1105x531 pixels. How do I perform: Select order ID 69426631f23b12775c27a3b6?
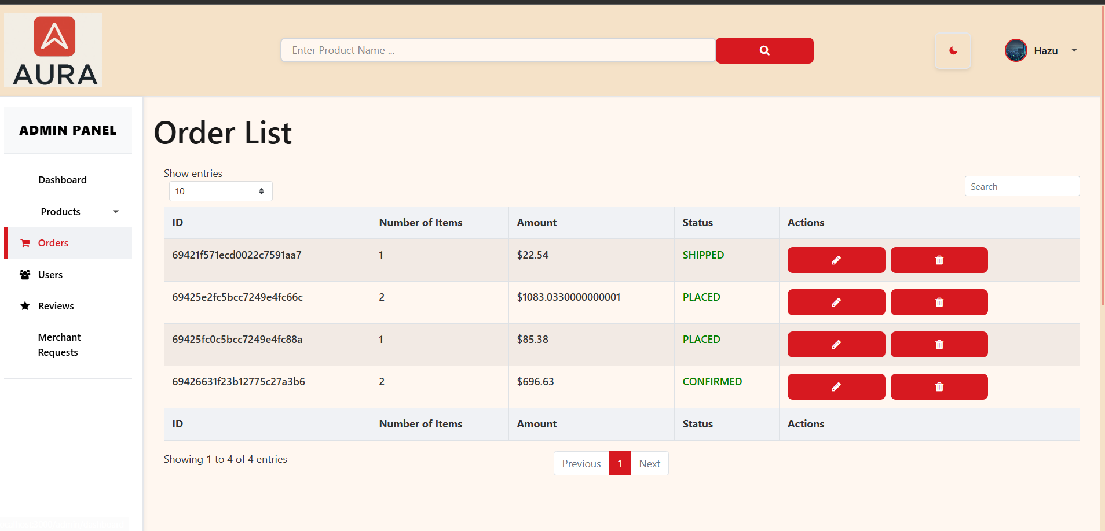click(239, 382)
